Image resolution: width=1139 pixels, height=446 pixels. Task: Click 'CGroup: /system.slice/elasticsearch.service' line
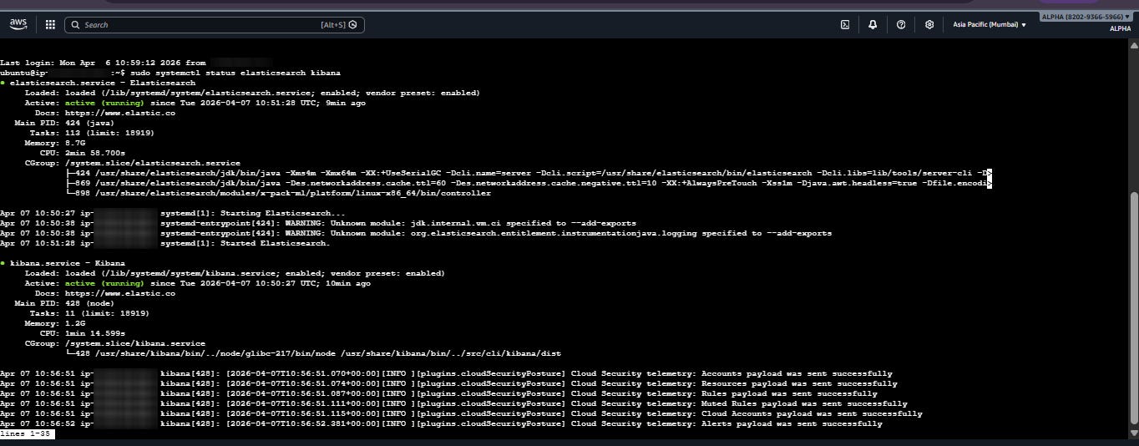coord(133,163)
